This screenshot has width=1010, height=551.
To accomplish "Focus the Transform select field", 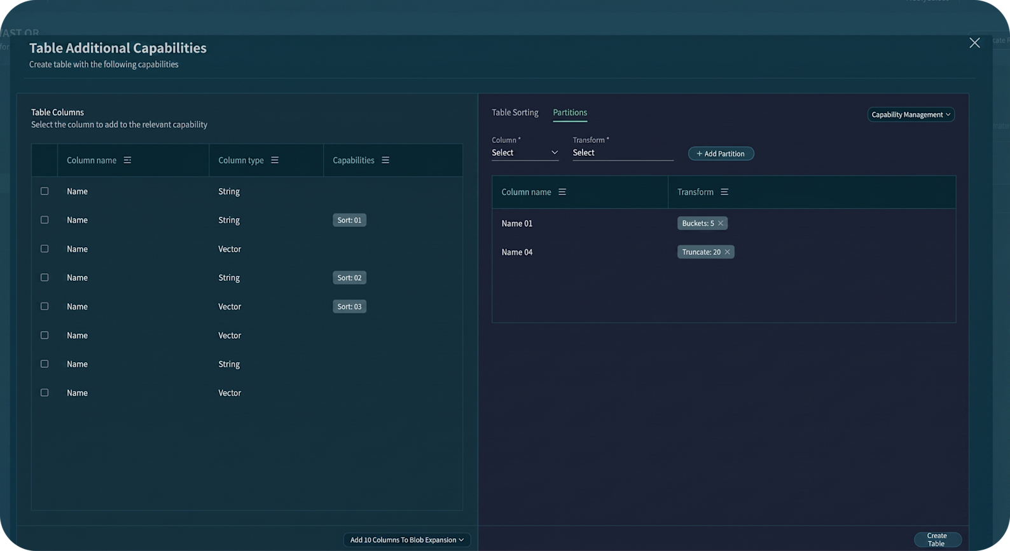I will (623, 153).
